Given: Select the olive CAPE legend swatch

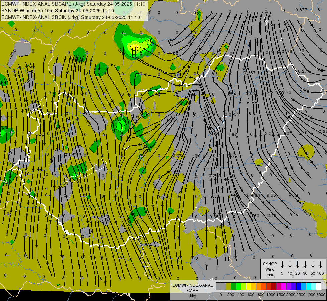Looking at the screenshot, I should point(228,286).
